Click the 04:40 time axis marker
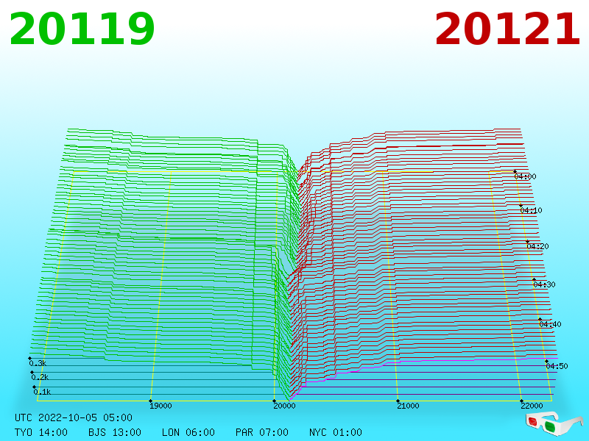589x441 pixels. (x=550, y=324)
